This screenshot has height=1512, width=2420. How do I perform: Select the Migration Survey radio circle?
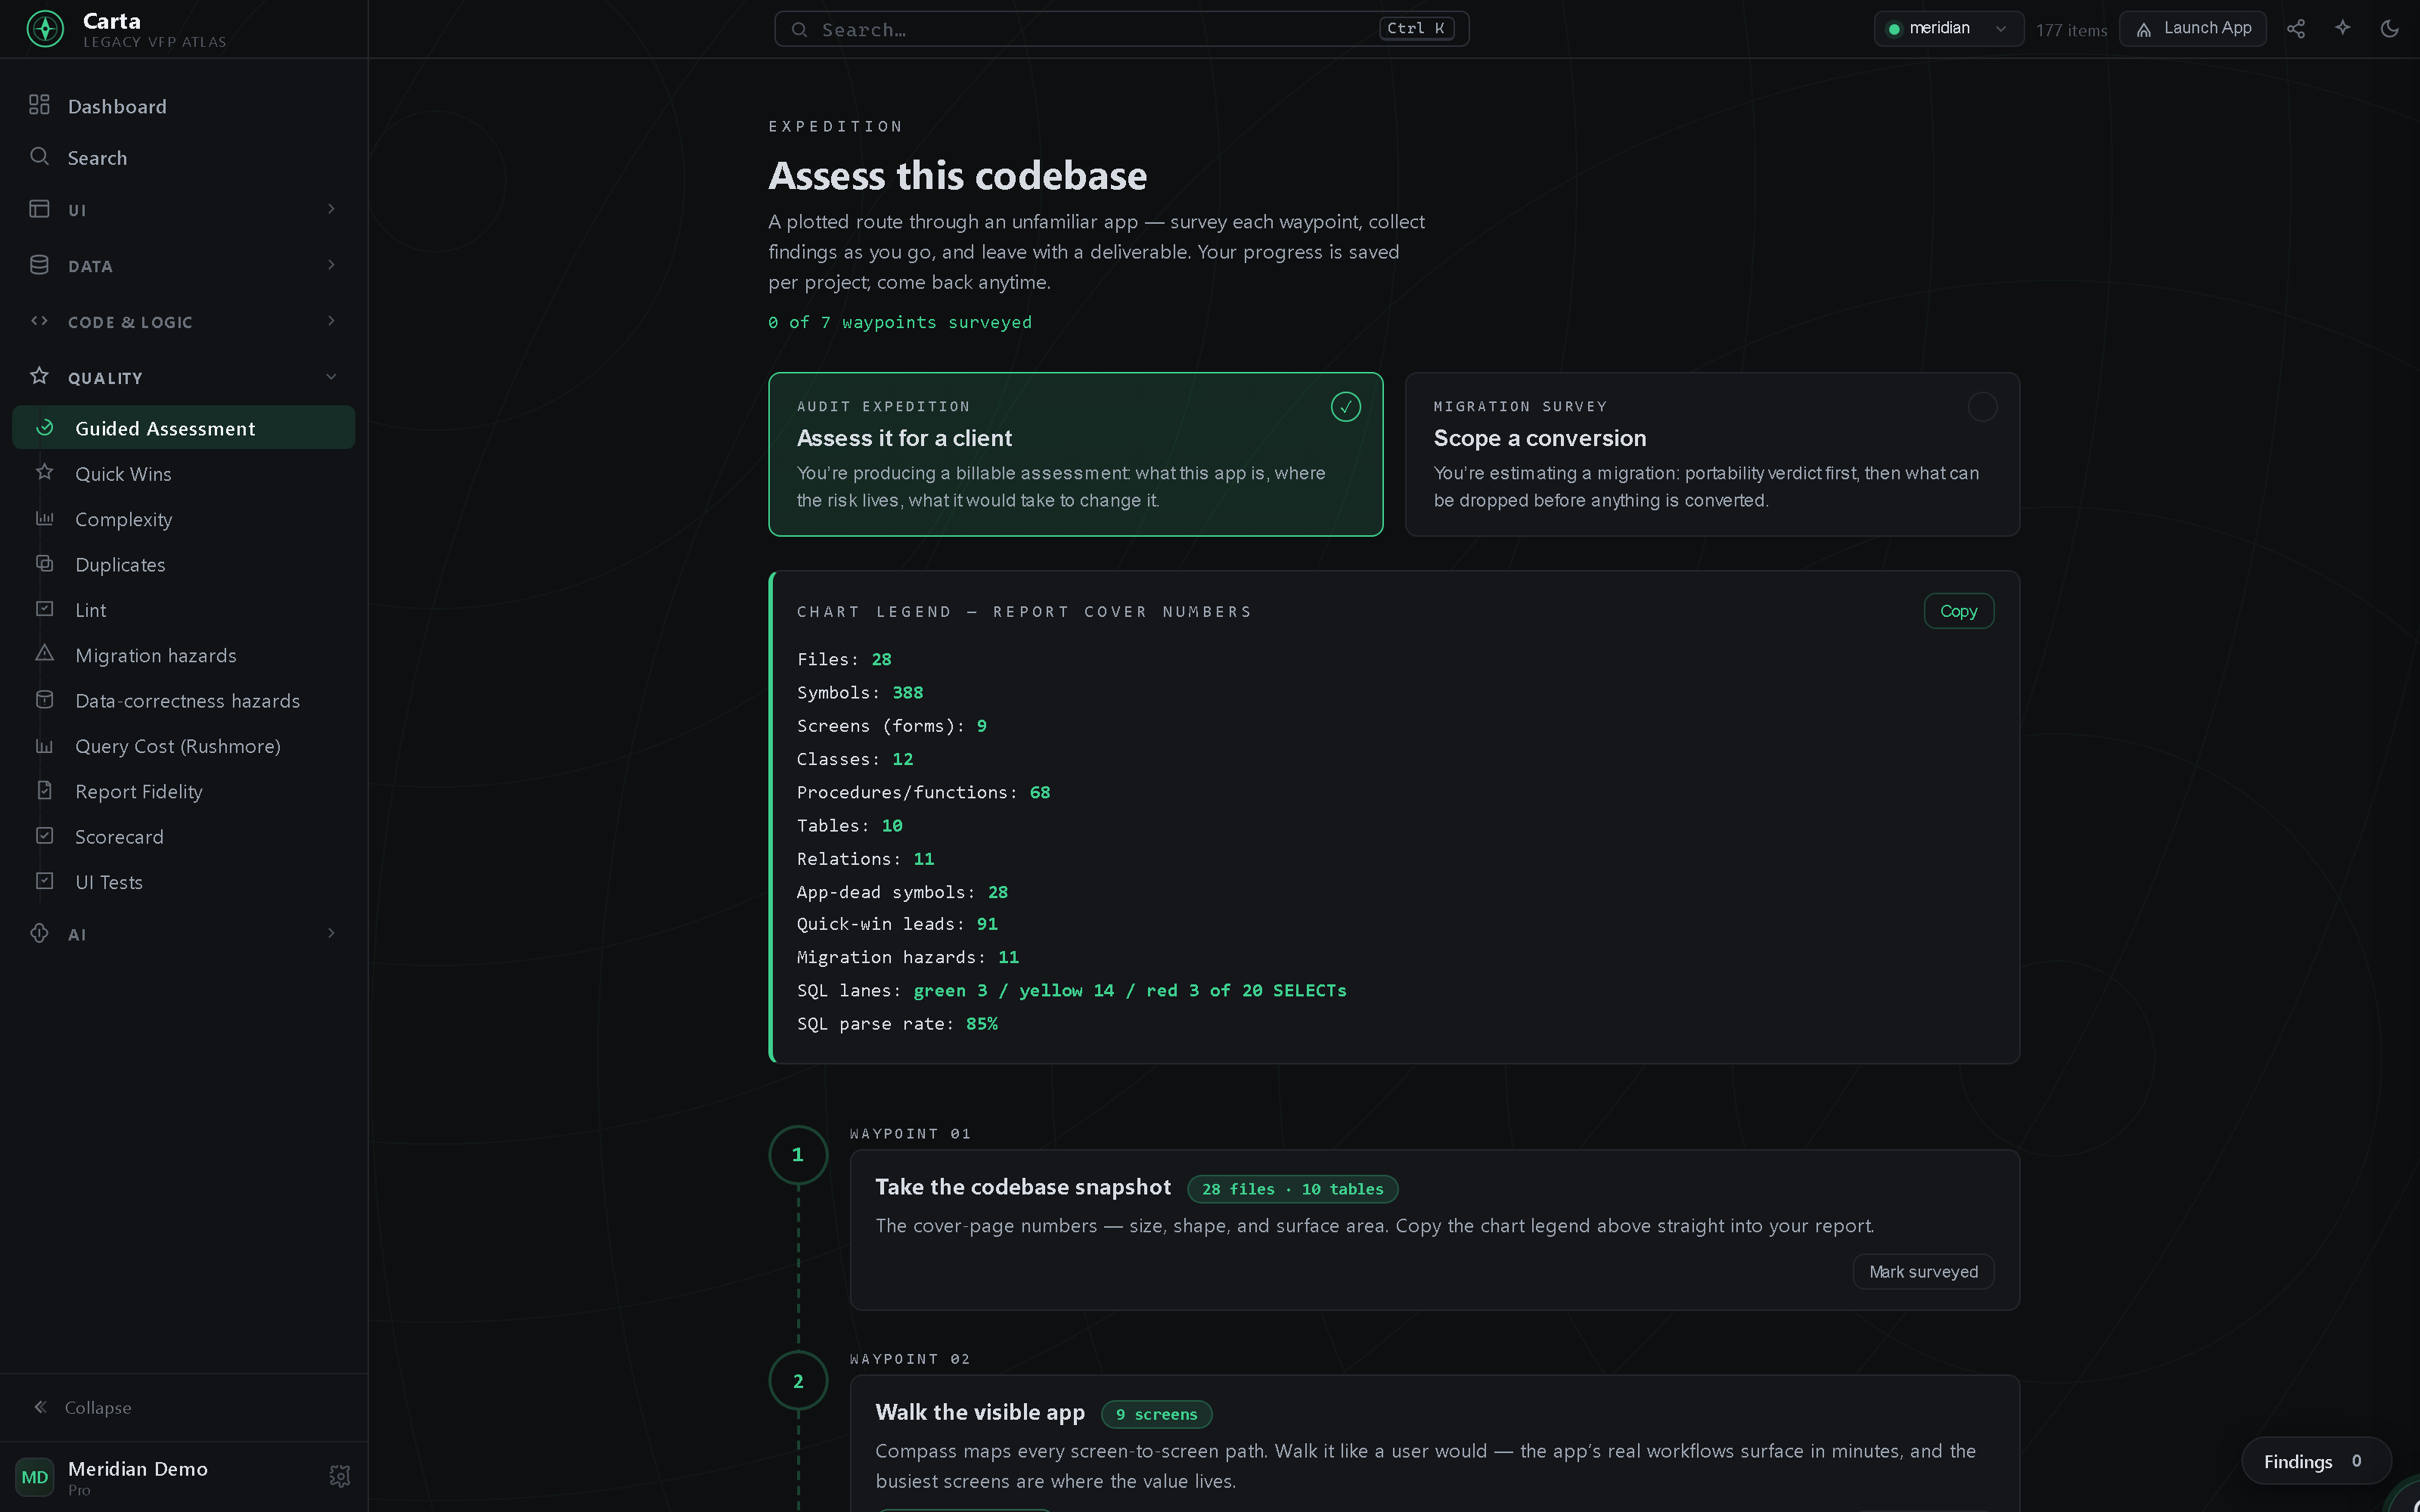pos(1982,407)
